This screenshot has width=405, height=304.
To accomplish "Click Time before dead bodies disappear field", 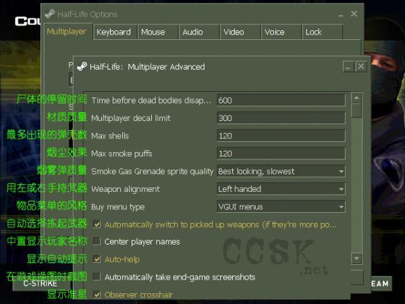I will click(281, 101).
